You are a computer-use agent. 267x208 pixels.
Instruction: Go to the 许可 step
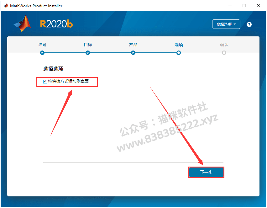tap(42, 45)
